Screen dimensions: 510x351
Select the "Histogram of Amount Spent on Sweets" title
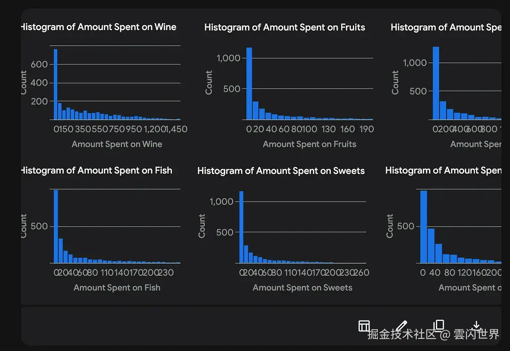281,171
